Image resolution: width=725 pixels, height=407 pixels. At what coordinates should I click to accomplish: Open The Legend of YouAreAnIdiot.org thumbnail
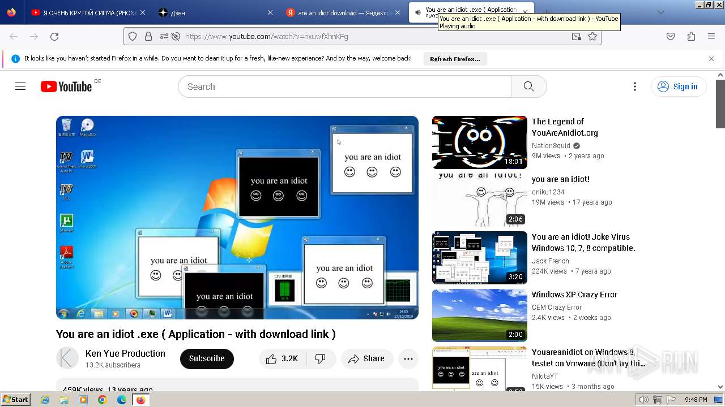480,142
